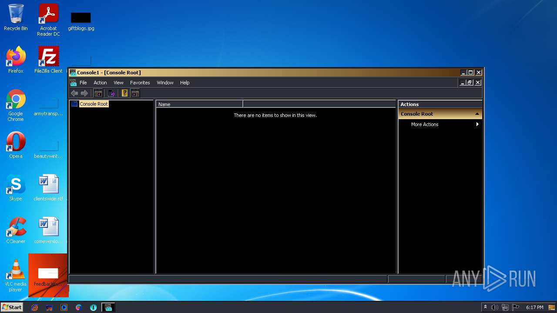This screenshot has height=313, width=557.
Task: Click the Windows Start button
Action: (12, 307)
